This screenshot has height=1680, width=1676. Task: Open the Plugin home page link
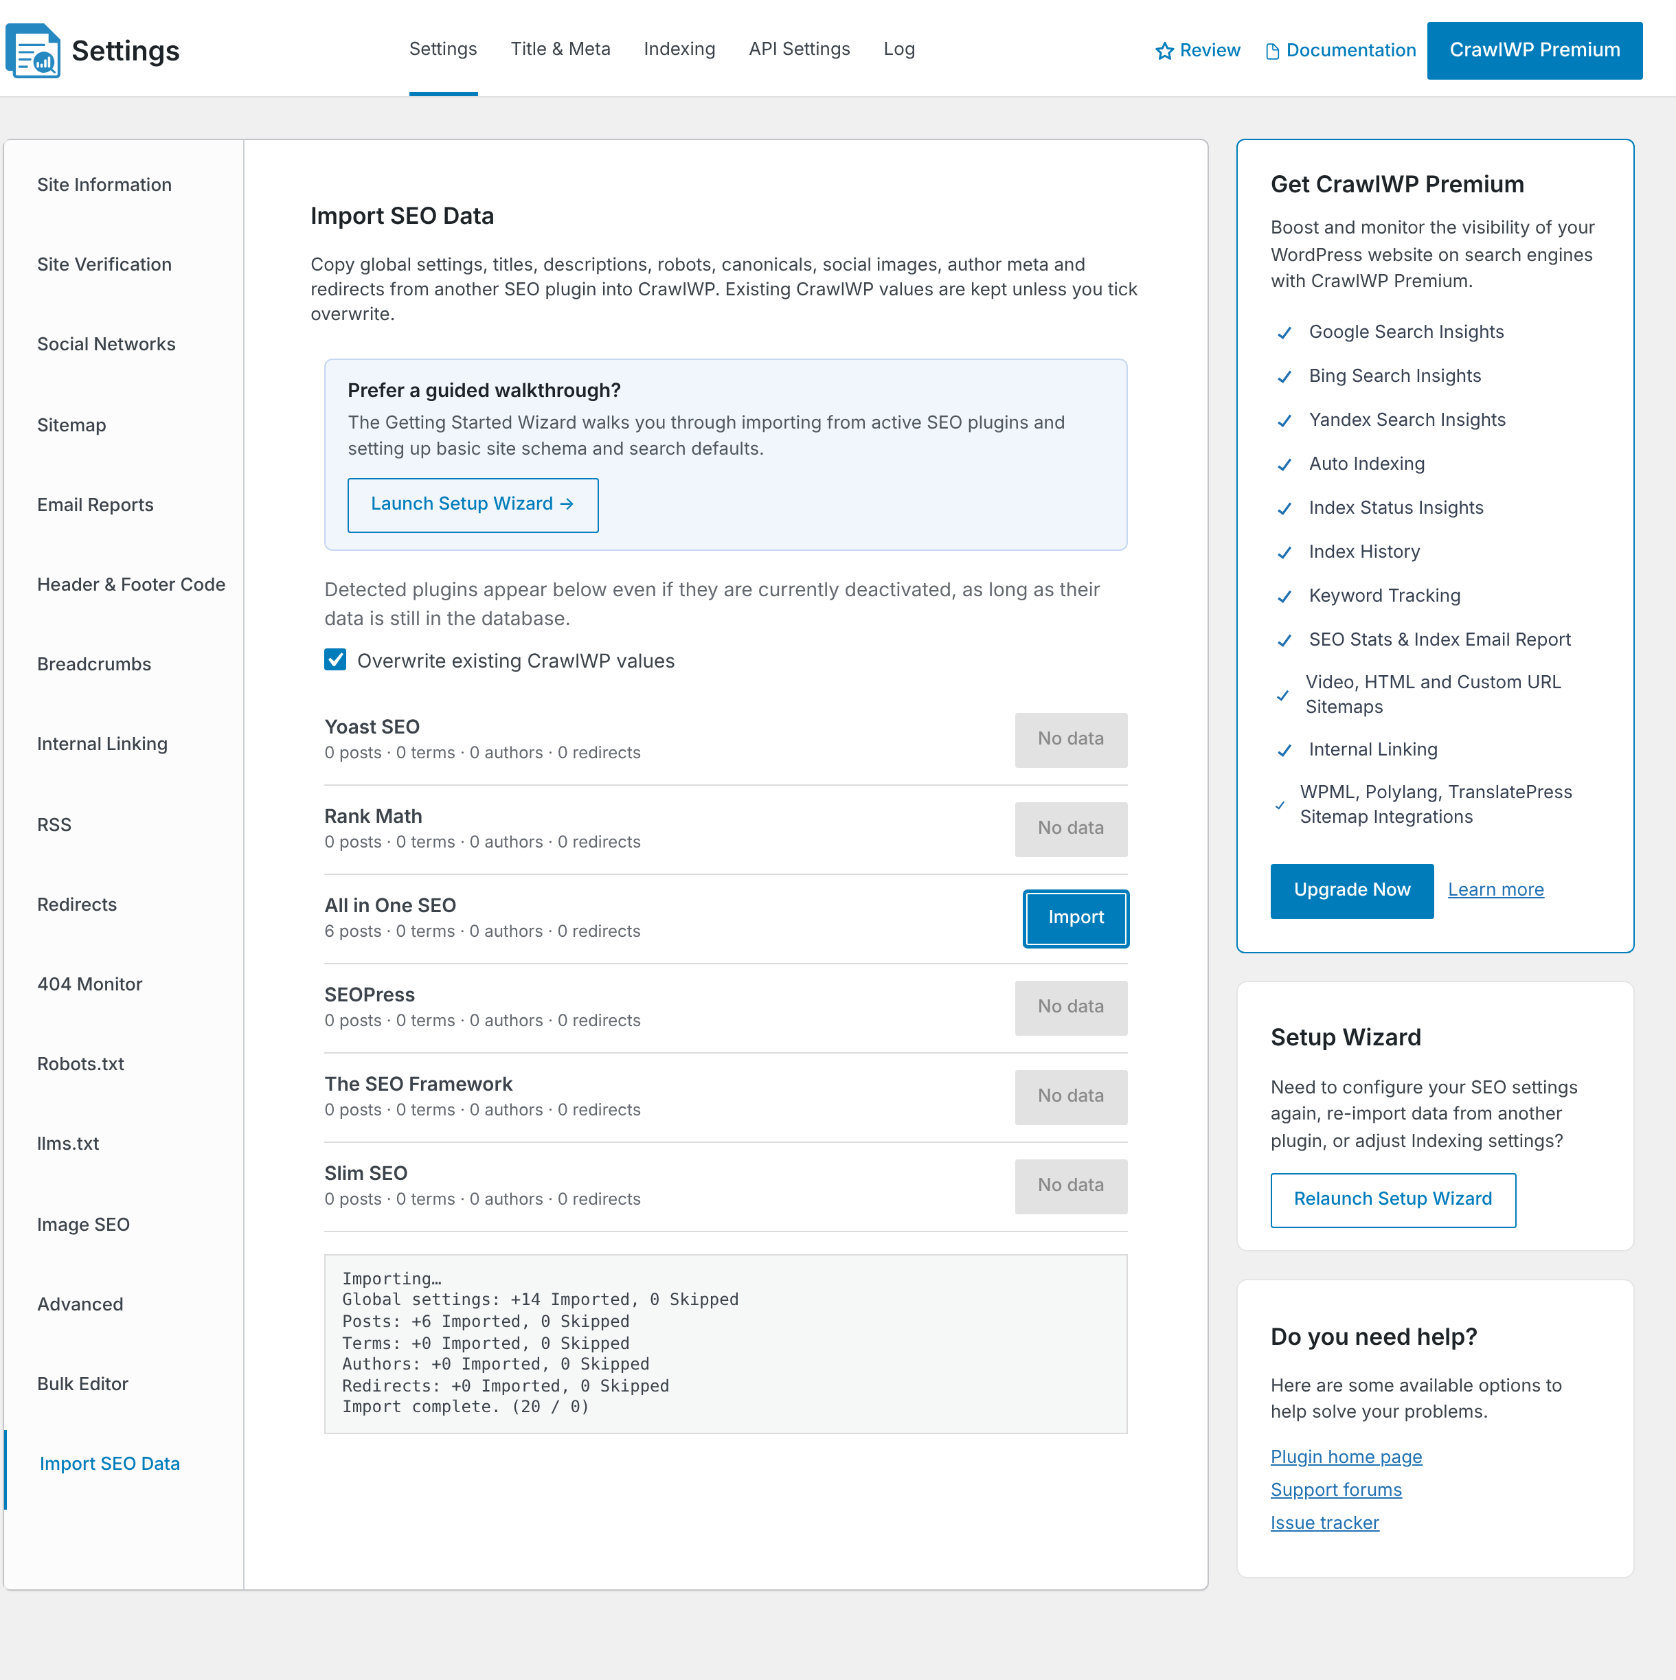coord(1346,1457)
